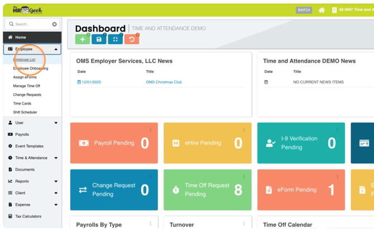Viewport: 374px width, 233px height.
Task: Open Employee List from sidebar
Action: point(25,60)
